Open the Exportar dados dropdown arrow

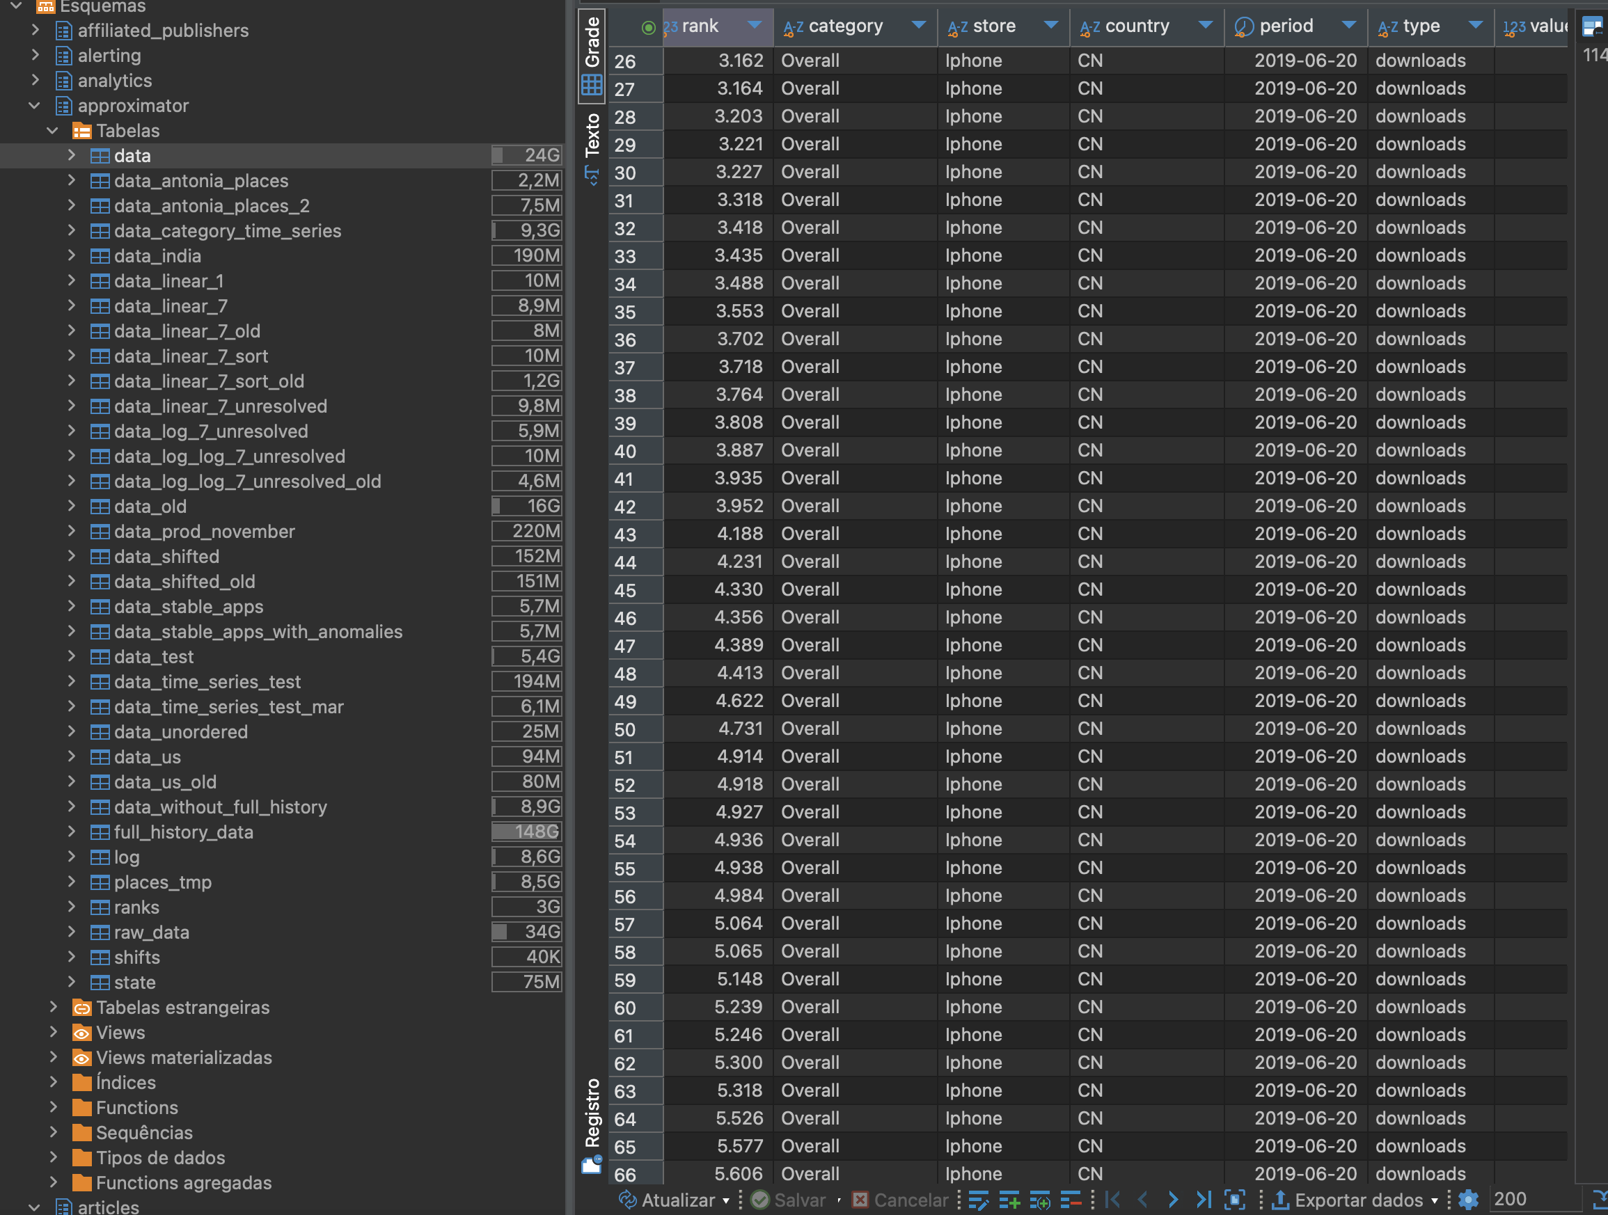(x=1434, y=1200)
